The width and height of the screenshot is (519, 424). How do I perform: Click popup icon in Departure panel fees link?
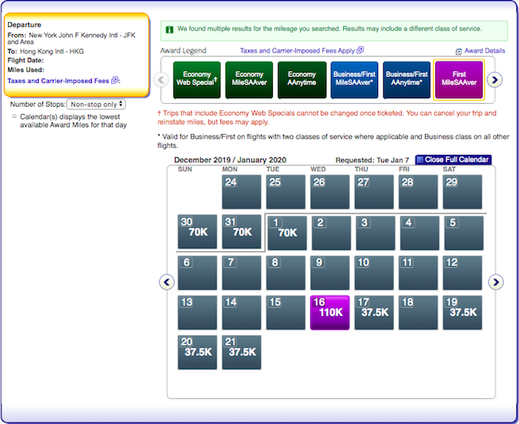[x=114, y=80]
